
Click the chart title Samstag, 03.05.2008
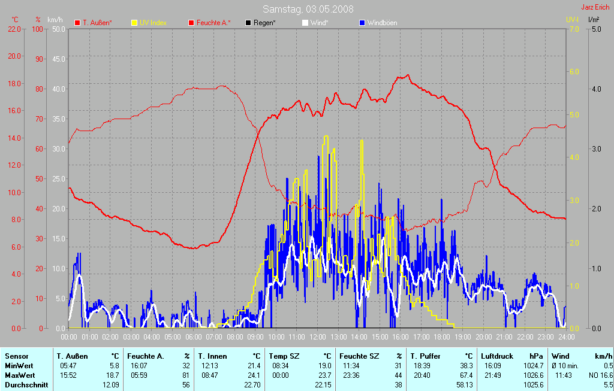(308, 9)
